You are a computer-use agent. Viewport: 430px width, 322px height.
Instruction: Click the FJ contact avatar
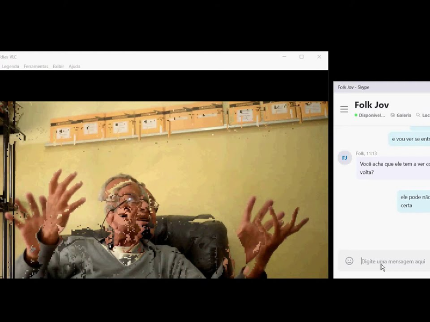tap(345, 158)
